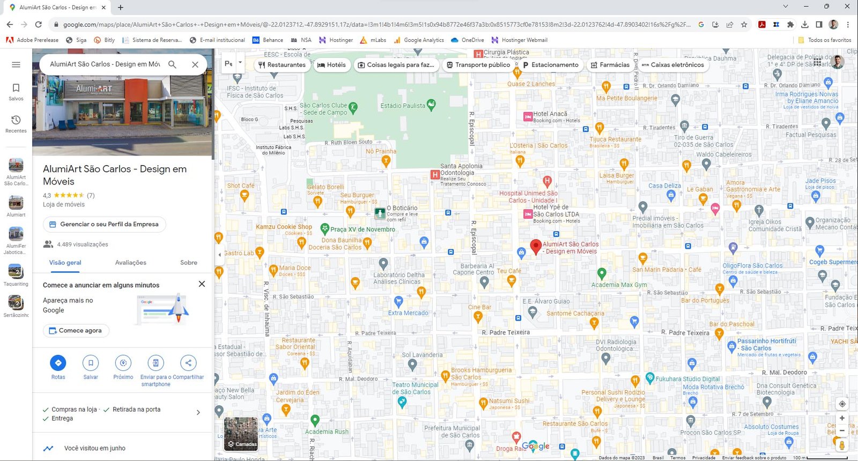Image resolution: width=858 pixels, height=461 pixels.
Task: Open the Google apps grid icon
Action: click(817, 62)
